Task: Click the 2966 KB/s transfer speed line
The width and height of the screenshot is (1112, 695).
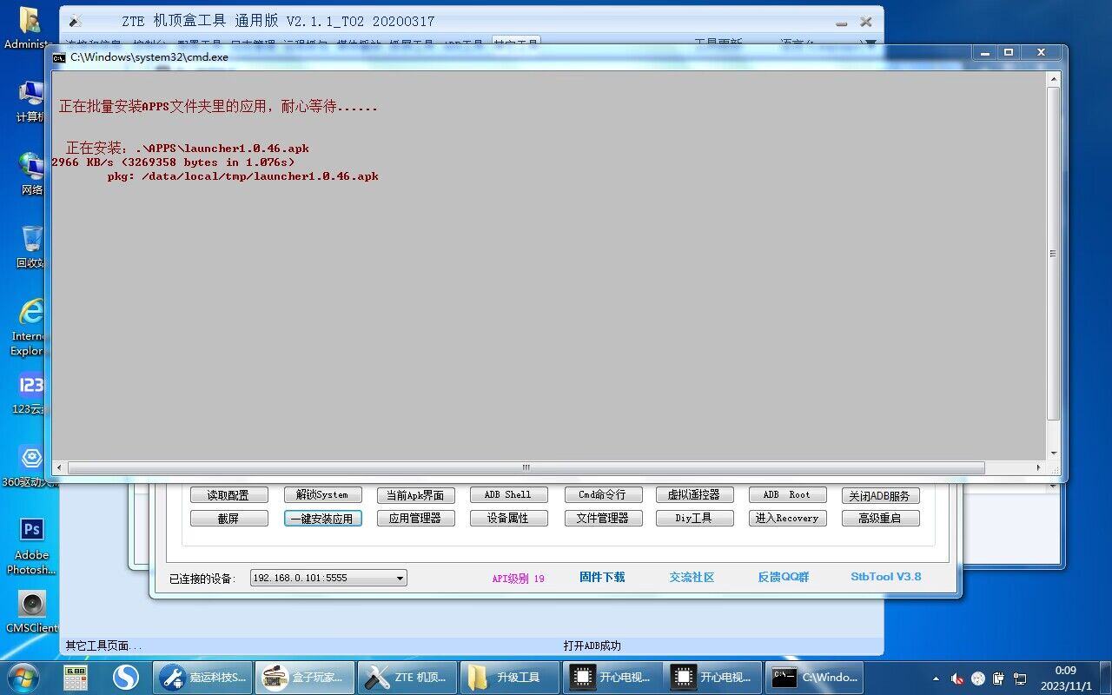Action: tap(173, 162)
